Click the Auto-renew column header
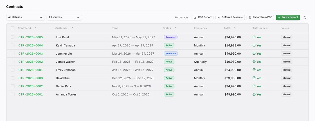Viewport: 315px width, 121px height. [260, 28]
